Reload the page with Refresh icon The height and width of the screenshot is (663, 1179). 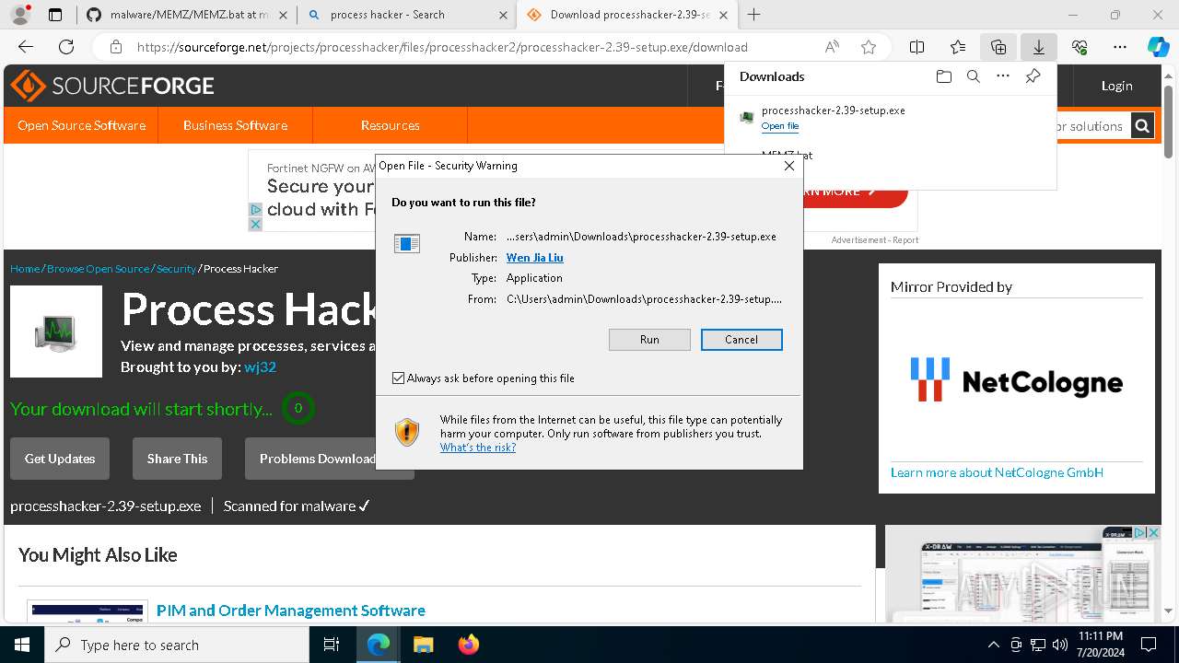coord(66,47)
